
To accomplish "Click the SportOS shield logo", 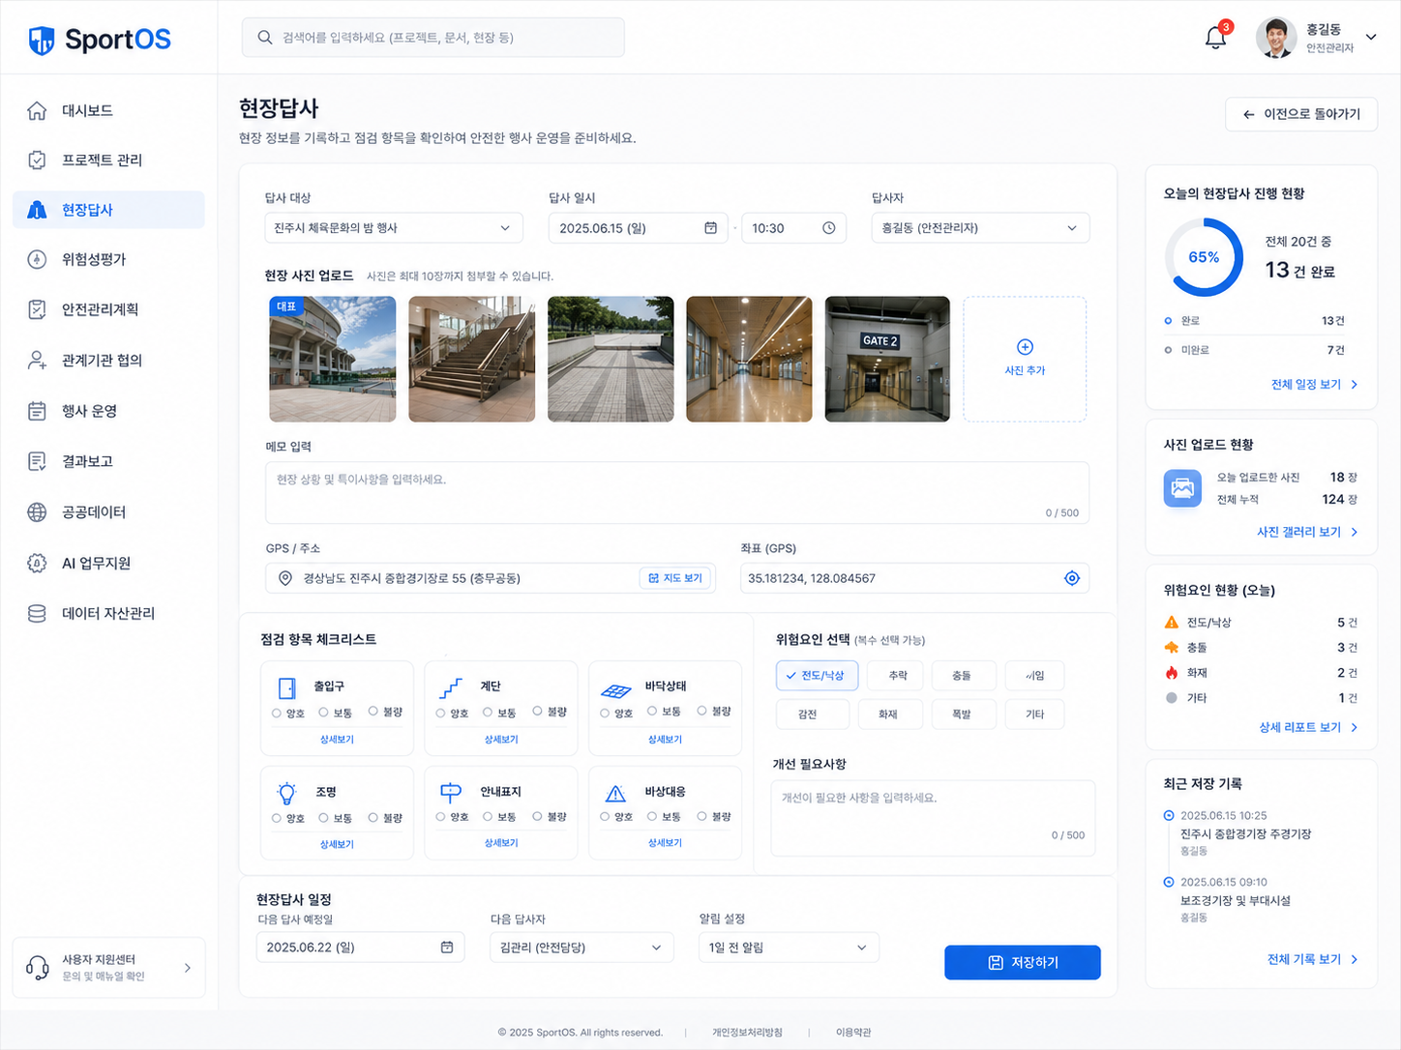I will coord(41,40).
